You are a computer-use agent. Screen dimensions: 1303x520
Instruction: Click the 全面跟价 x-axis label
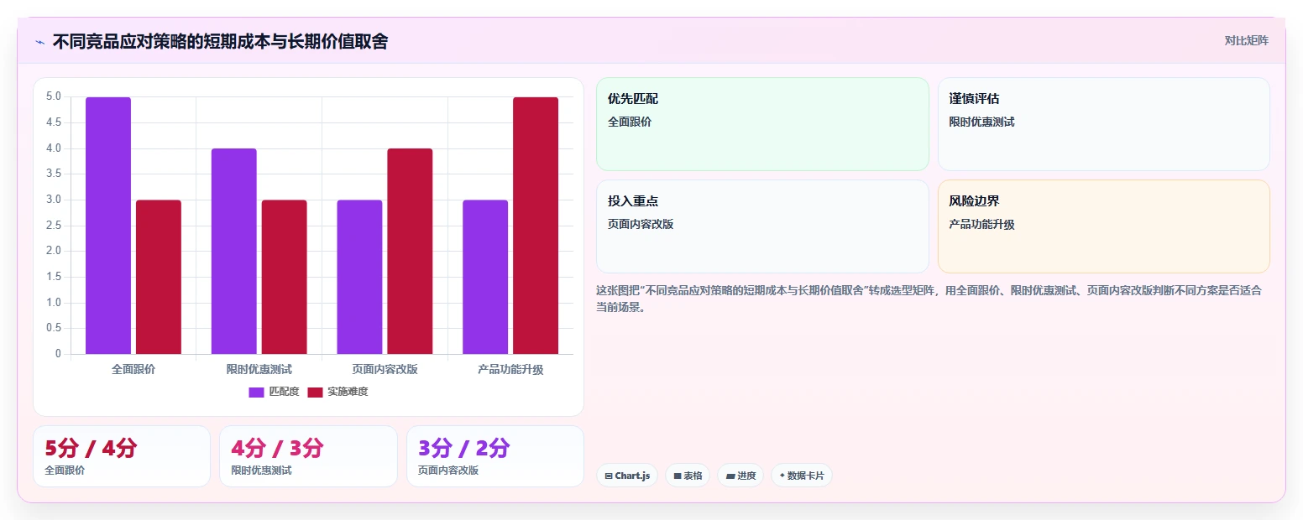[x=133, y=369]
